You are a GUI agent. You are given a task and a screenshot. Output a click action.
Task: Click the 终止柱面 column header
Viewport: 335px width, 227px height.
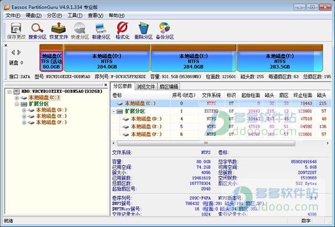click(x=303, y=96)
